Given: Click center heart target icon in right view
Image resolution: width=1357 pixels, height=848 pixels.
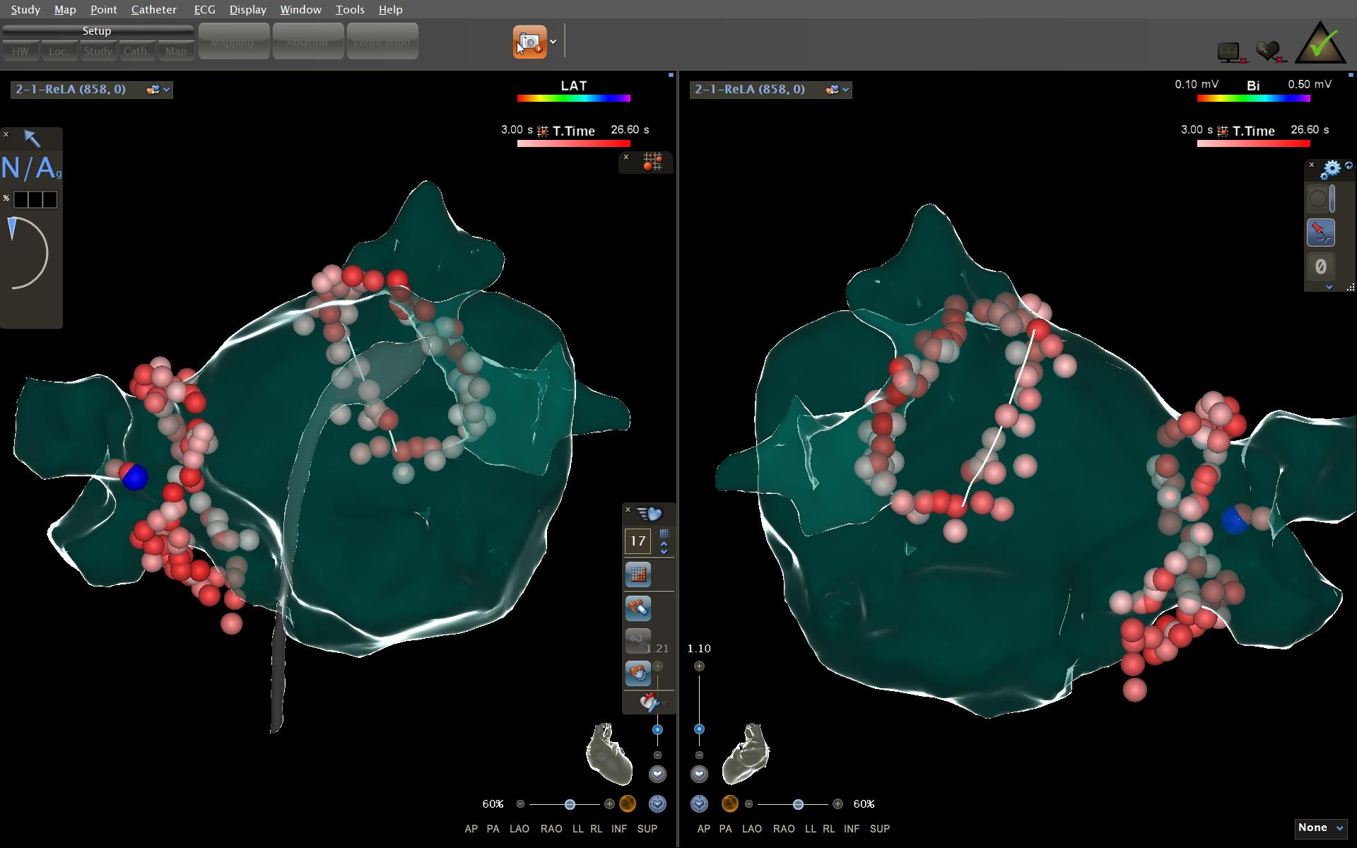Looking at the screenshot, I should click(699, 803).
